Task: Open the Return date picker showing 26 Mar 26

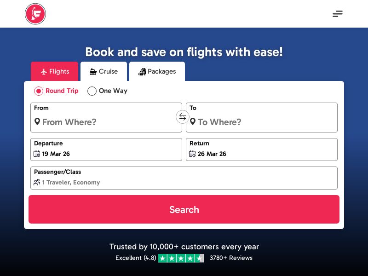Action: pos(261,149)
